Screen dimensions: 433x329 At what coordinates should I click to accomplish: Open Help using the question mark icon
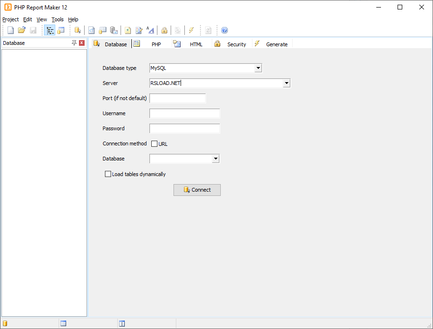coord(224,30)
